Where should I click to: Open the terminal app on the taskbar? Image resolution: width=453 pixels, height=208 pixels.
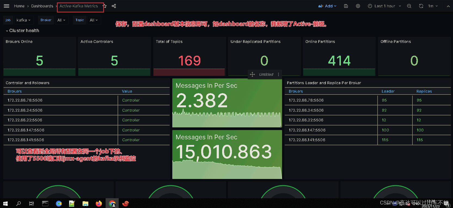pos(45,203)
